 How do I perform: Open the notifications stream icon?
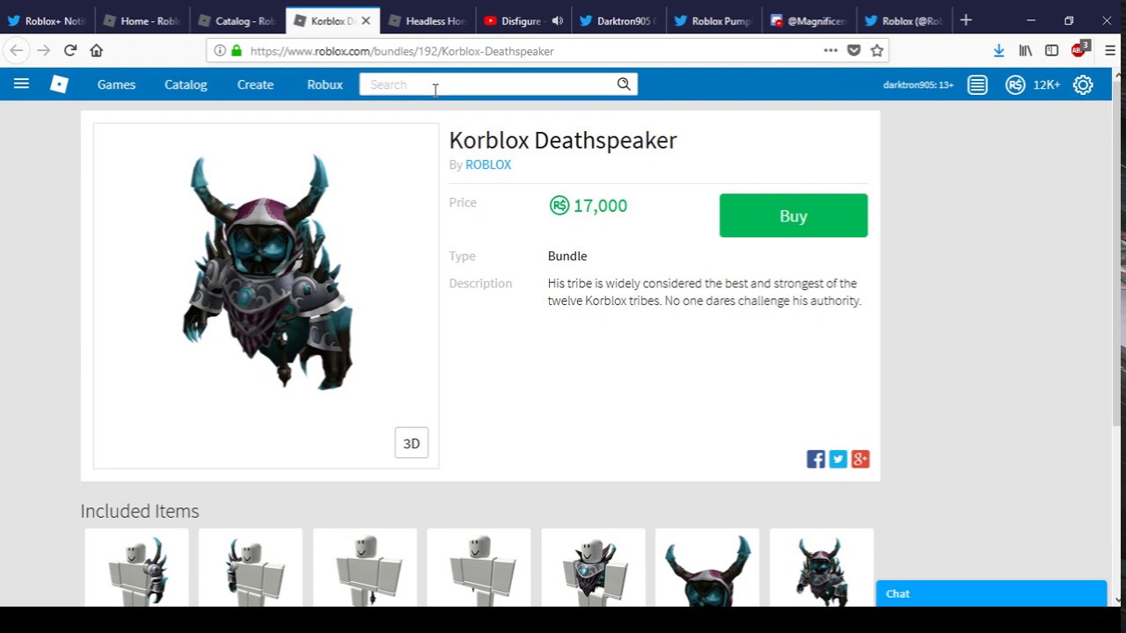(x=977, y=84)
